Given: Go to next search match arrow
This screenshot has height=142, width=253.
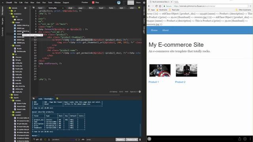Looking at the screenshot, I should 79,140.
